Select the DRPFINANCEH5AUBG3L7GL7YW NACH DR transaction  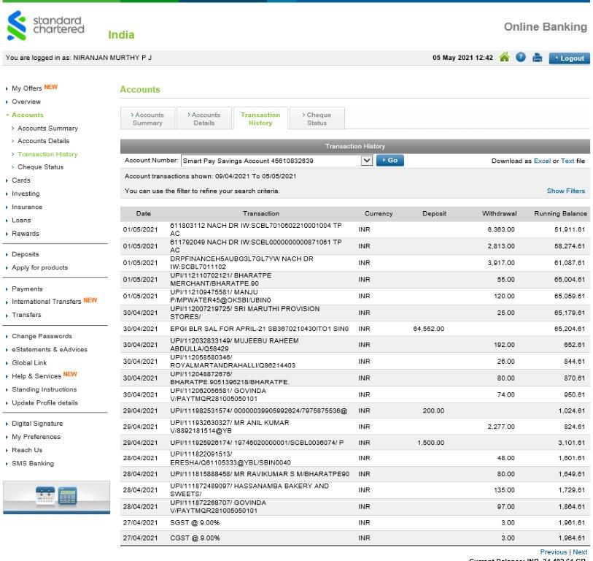[x=354, y=263]
